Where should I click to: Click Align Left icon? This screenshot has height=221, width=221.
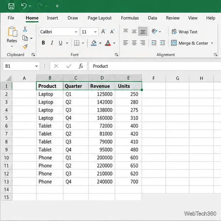click(x=126, y=43)
